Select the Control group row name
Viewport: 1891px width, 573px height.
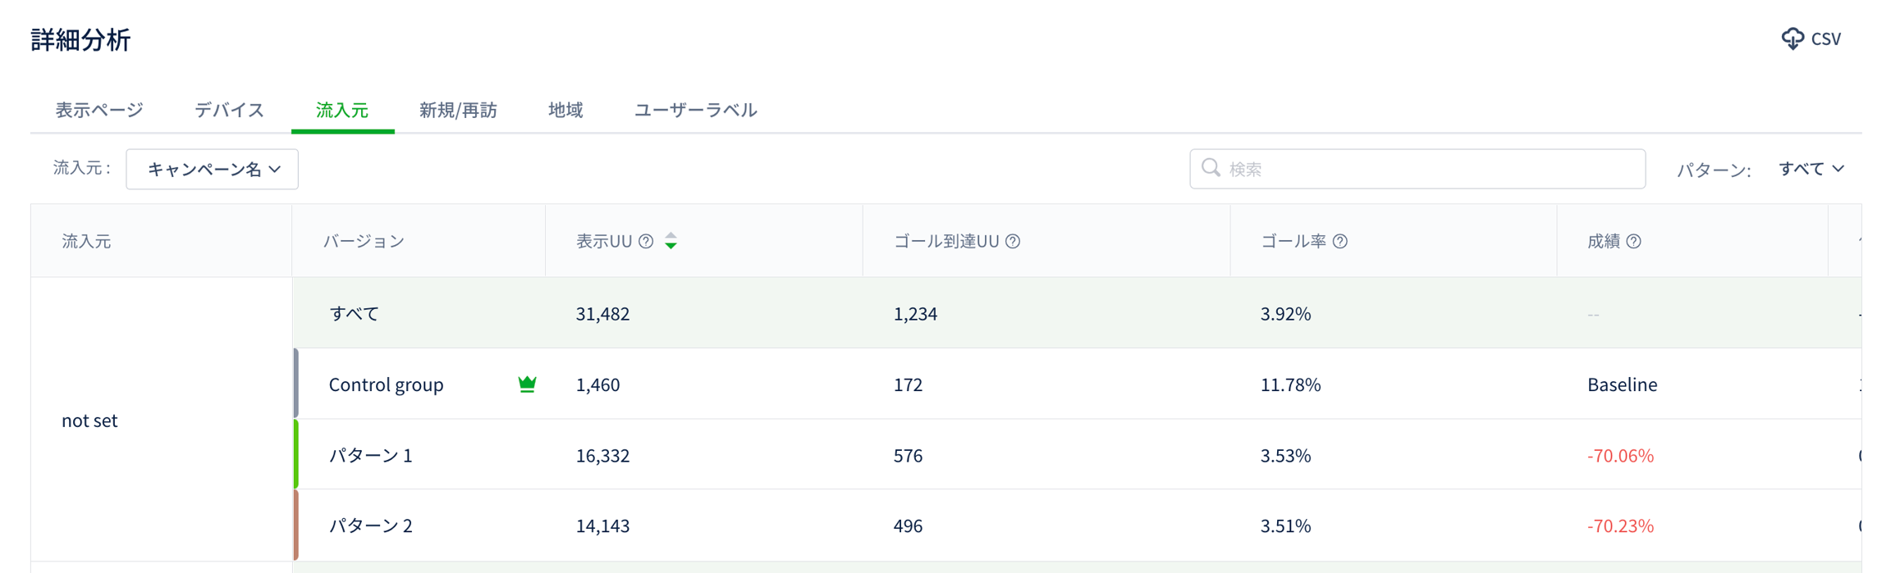386,384
